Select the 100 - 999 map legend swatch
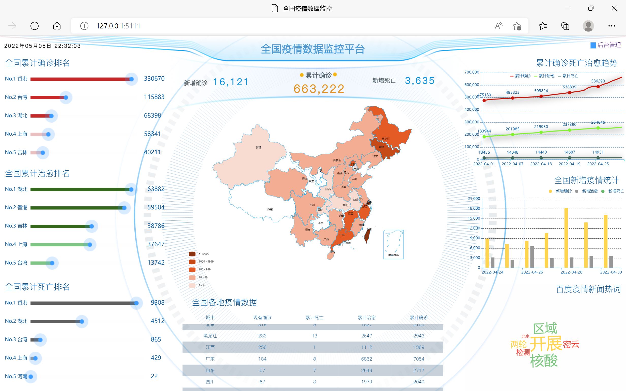This screenshot has height=391, width=626. click(192, 270)
